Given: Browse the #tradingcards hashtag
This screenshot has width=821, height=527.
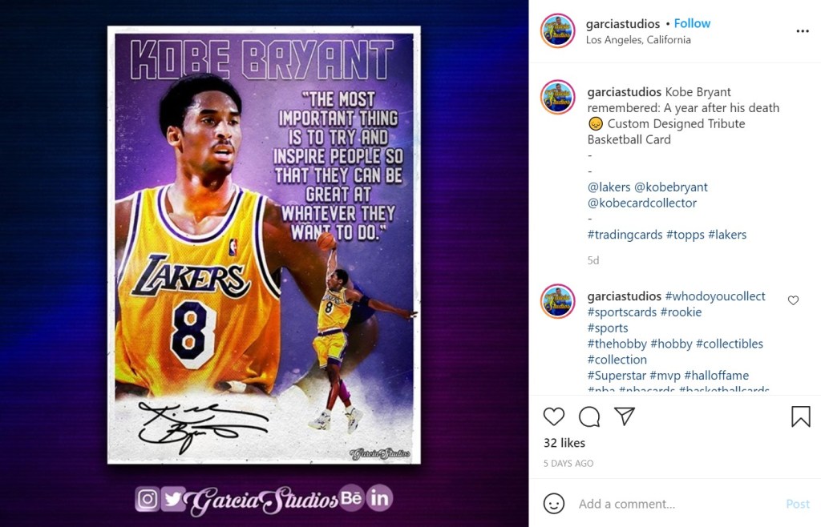Looking at the screenshot, I should [625, 235].
